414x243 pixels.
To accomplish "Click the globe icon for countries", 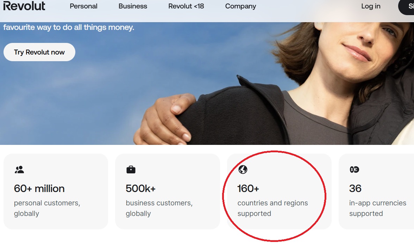I will click(243, 170).
